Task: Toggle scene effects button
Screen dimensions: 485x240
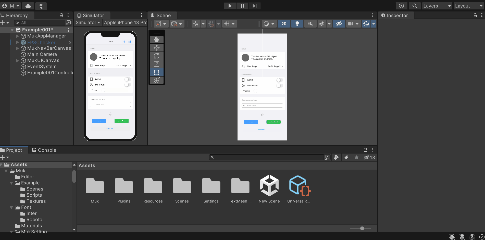Action: 321,24
